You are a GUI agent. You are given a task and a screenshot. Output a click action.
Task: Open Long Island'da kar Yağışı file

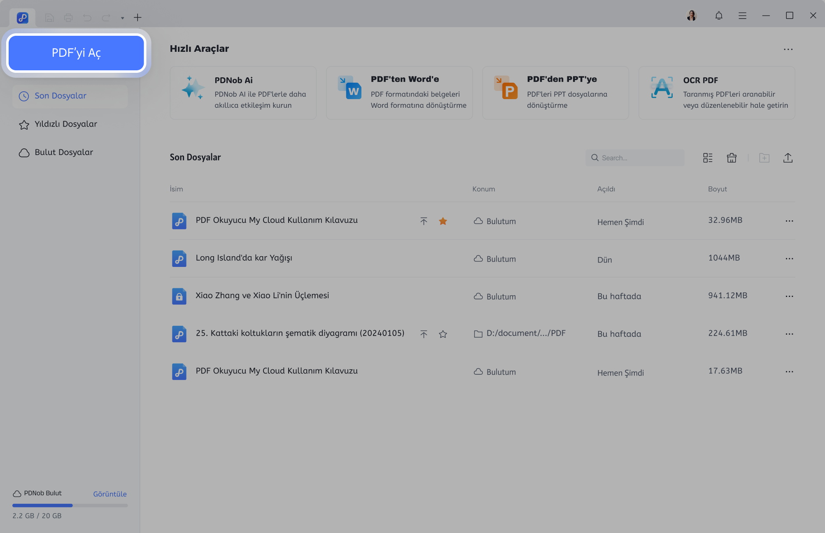[244, 258]
